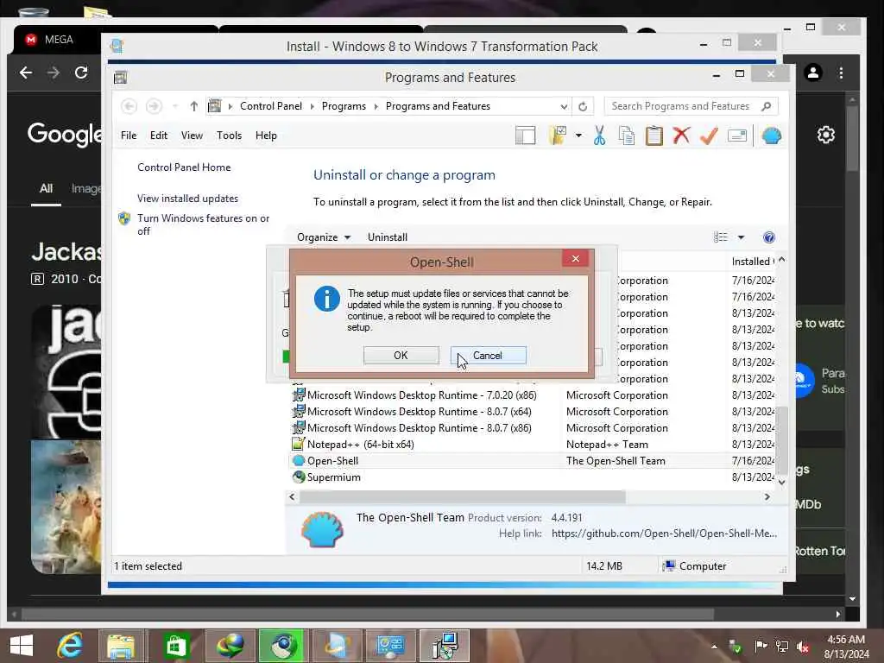
Task: Click the navigation pane toolbar icon
Action: [x=526, y=136]
